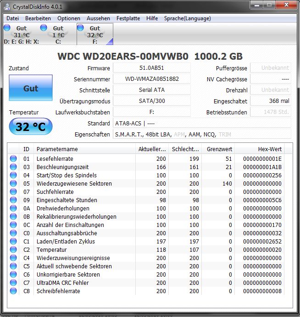Click the CrystalDiskInfo title bar icon
Image resolution: width=300 pixels, height=317 pixels.
tap(7, 7)
